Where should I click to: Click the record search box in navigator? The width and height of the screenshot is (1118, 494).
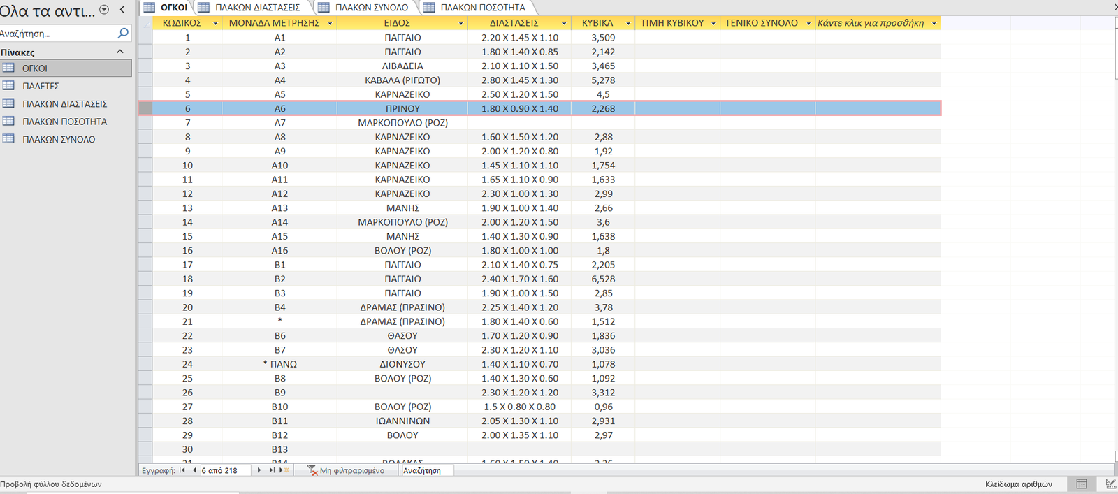coord(427,470)
